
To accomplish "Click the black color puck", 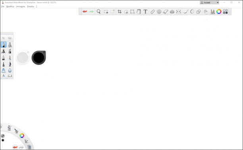I will (x=39, y=58).
